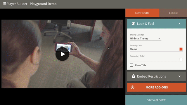Click the palette icon in Look & Feel

coord(133,24)
